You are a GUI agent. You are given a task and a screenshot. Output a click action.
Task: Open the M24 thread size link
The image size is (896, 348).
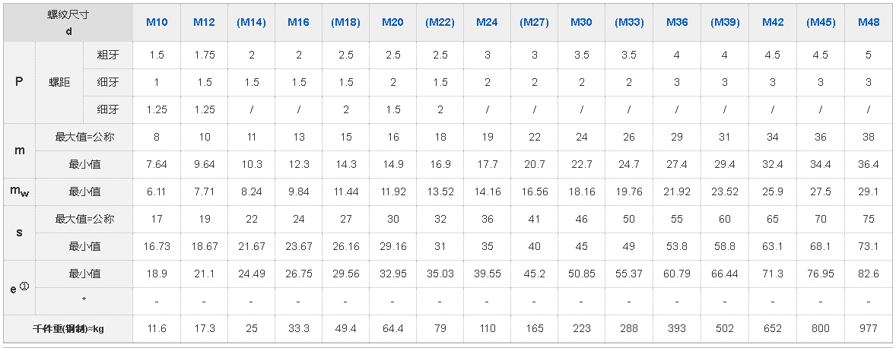(487, 23)
